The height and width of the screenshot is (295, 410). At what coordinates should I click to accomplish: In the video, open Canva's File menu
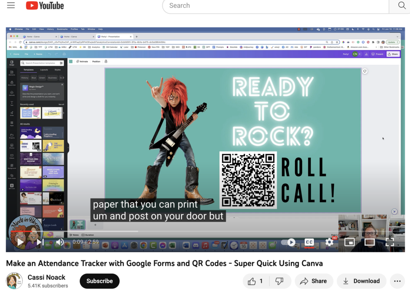[26, 54]
